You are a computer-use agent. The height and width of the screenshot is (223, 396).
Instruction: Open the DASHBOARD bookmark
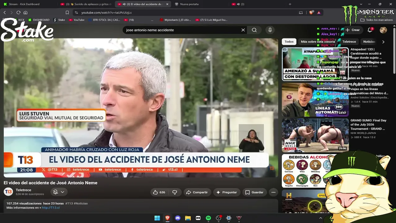click(x=39, y=20)
